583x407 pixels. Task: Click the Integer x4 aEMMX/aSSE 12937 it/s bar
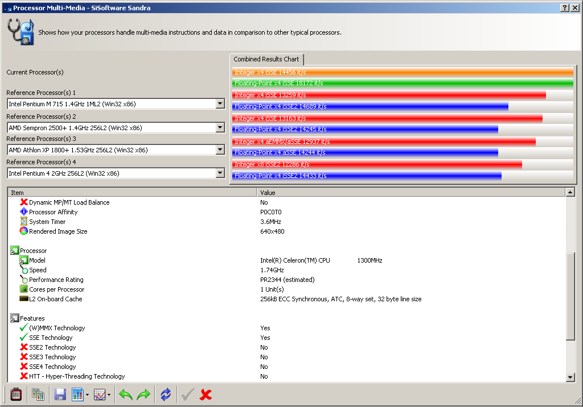coord(384,142)
